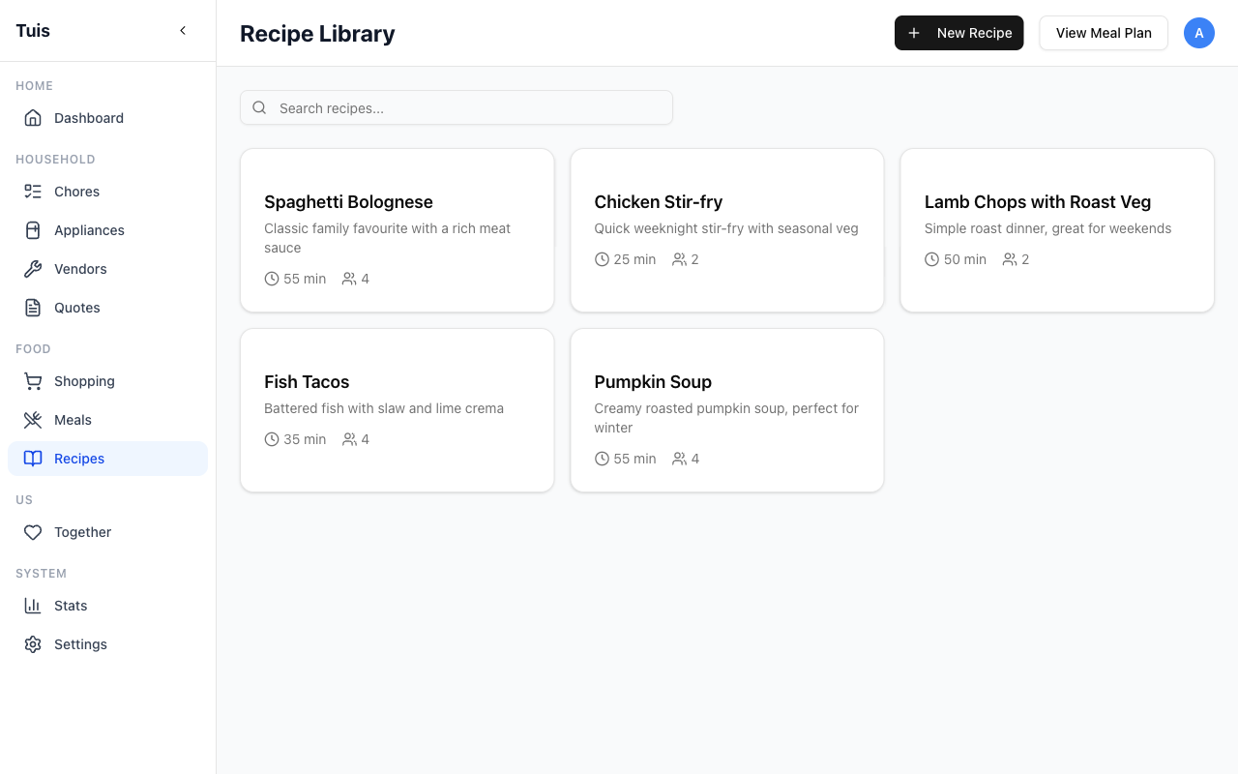Open the View Meal Plan button
The image size is (1238, 774).
coord(1103,33)
